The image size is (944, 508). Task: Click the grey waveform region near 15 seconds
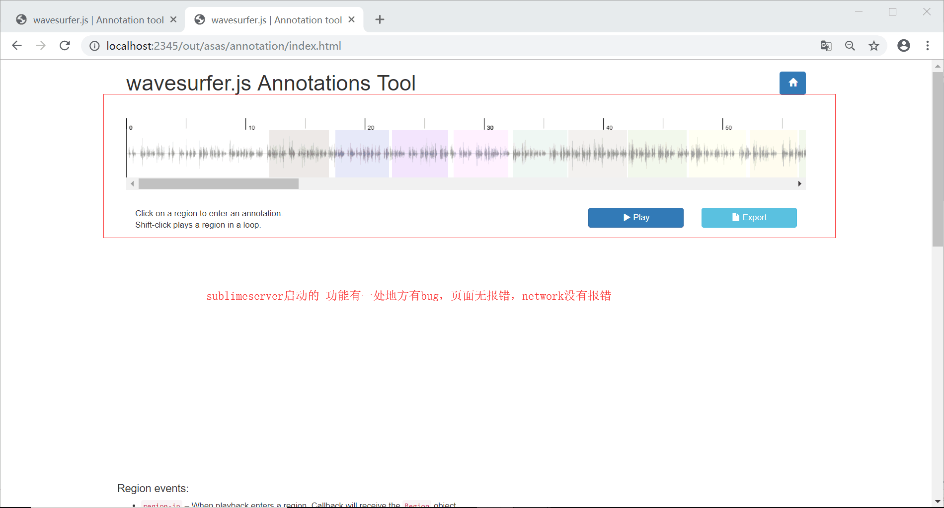[299, 154]
